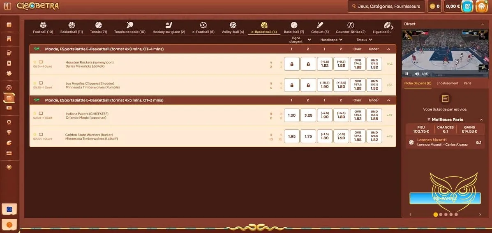Click the RE-PARIEZ button
Screen dimensions: 492x233
(x=445, y=198)
